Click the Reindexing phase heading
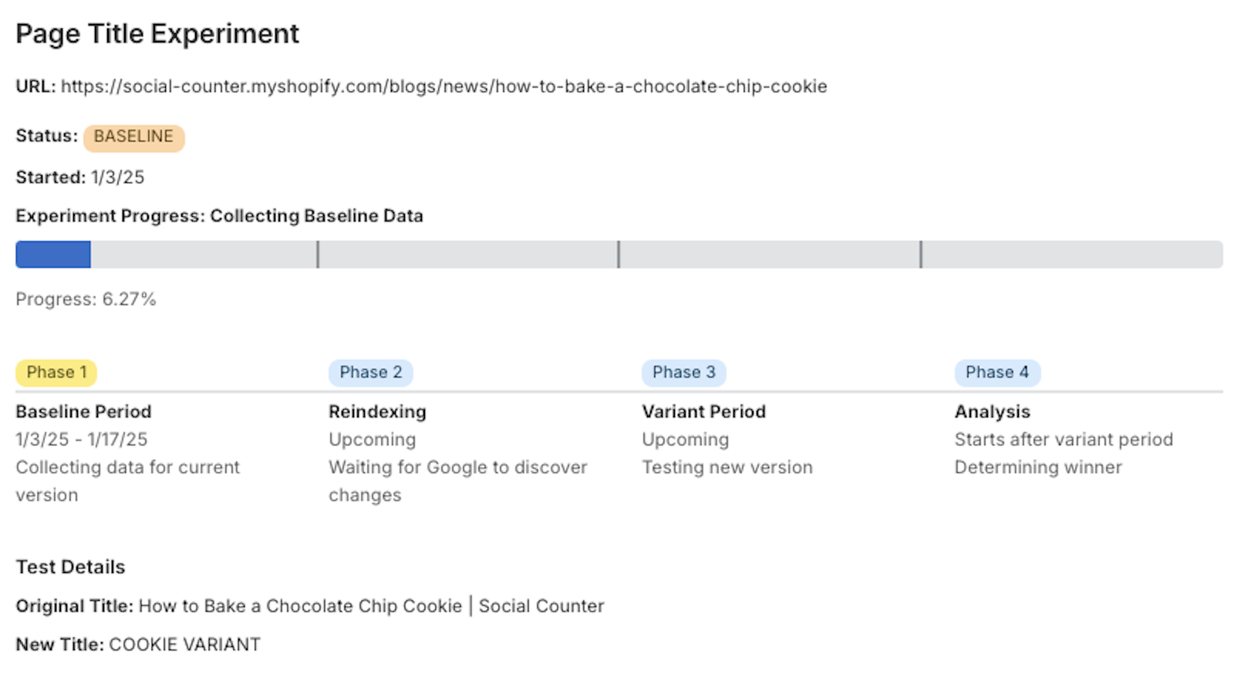 coord(377,412)
